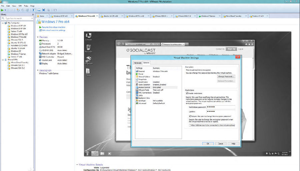Toggle the library sidebar view icon
The width and height of the screenshot is (300, 171).
tap(34, 10)
